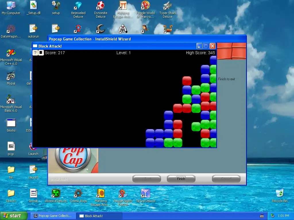Click the Block Attack! taskbar button

click(99, 216)
